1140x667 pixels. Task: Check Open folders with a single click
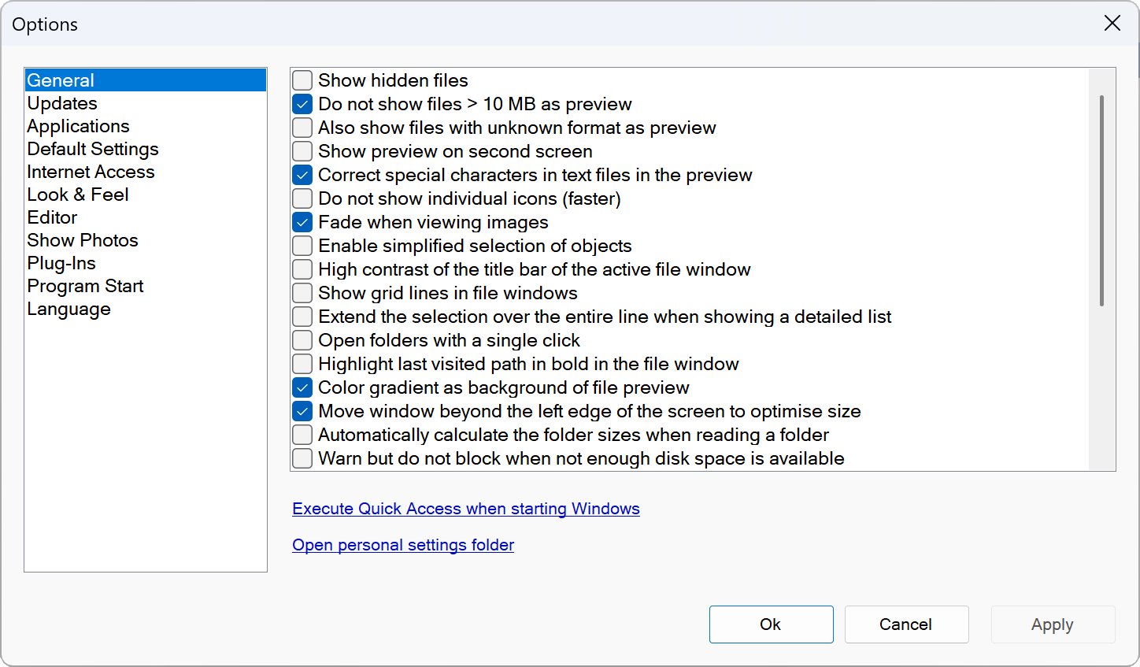click(x=302, y=340)
